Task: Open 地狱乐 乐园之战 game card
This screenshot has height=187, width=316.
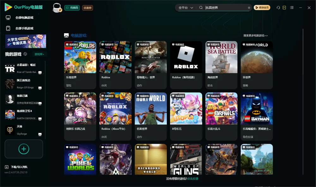Action: pos(80,117)
